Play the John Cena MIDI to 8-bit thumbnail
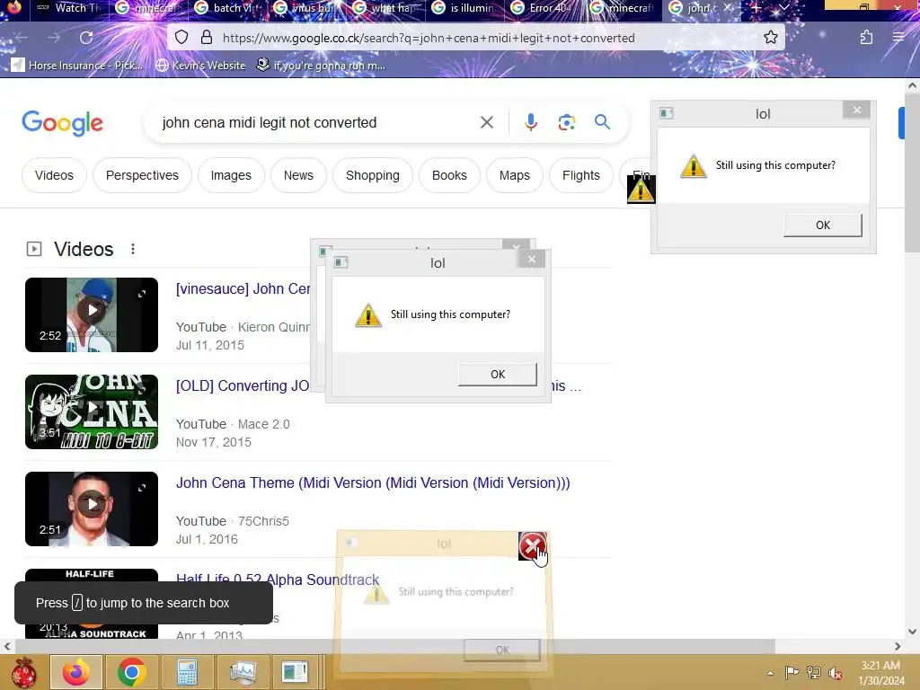This screenshot has height=690, width=920. pyautogui.click(x=92, y=411)
